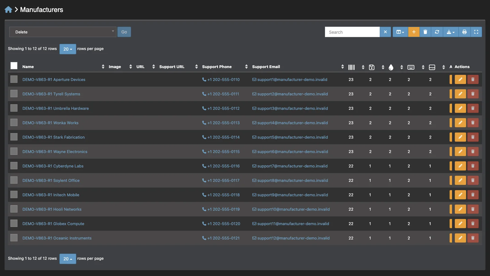This screenshot has width=490, height=276.
Task: Open DEMO-V863-R1 Initech Mobile link
Action: (51, 195)
